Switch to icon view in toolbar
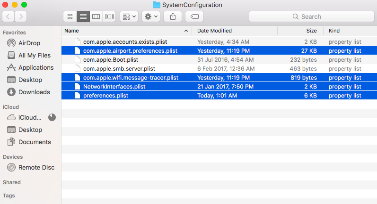 70,16
